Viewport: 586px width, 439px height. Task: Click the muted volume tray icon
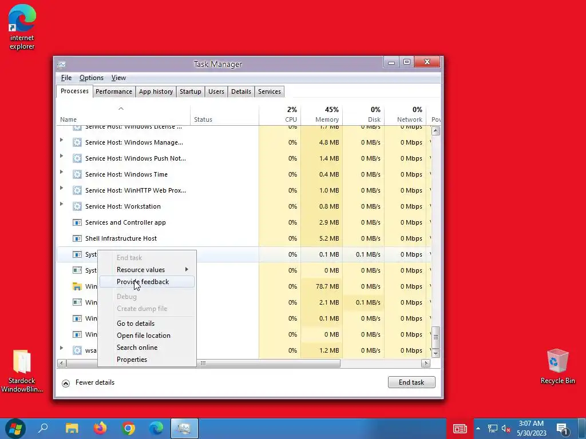506,429
